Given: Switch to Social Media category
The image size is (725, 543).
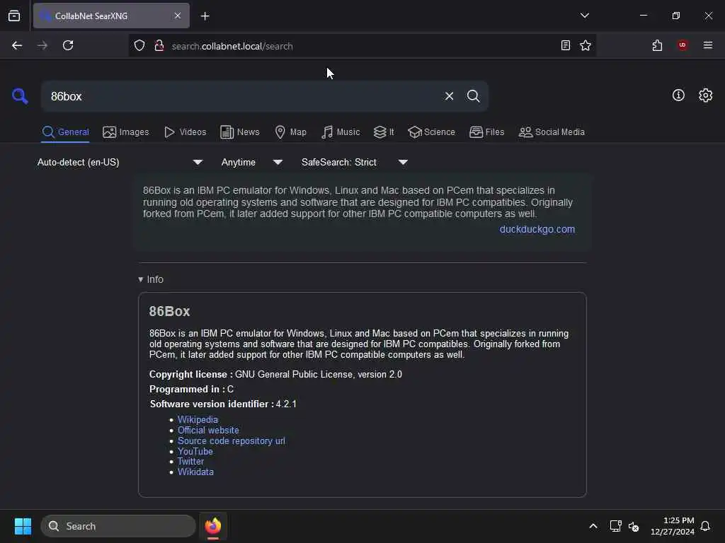Looking at the screenshot, I should click(552, 132).
